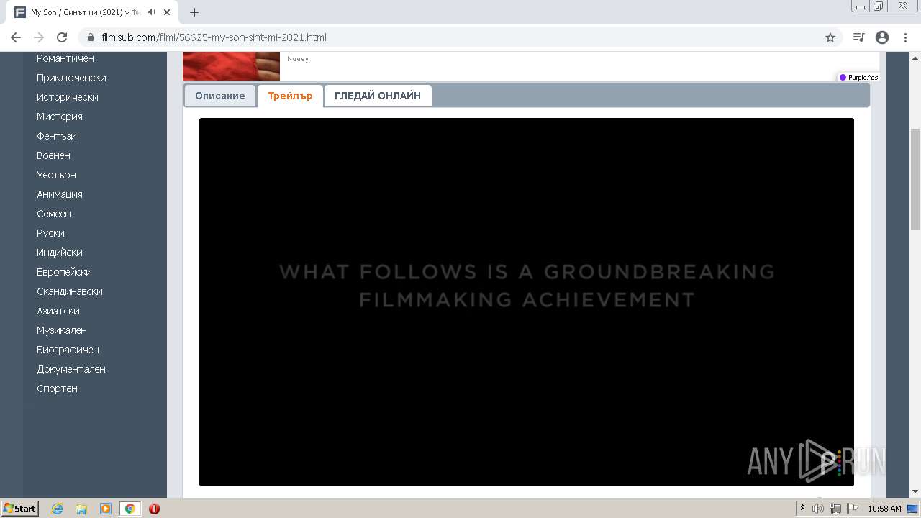Click the show desktop button
This screenshot has height=518, width=921.
(x=912, y=509)
